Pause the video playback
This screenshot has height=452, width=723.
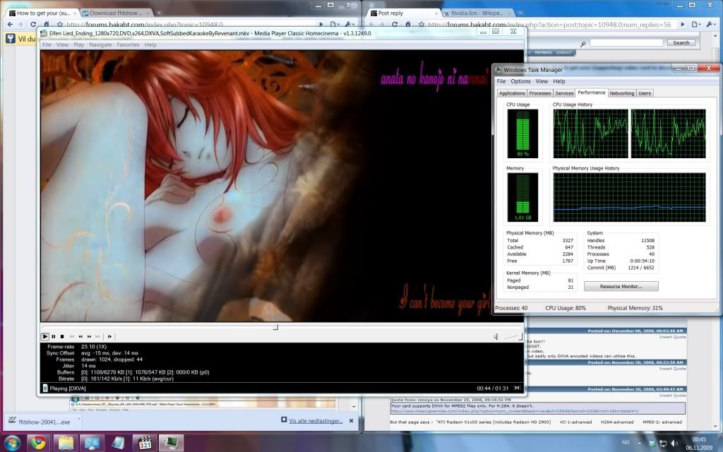[x=54, y=337]
